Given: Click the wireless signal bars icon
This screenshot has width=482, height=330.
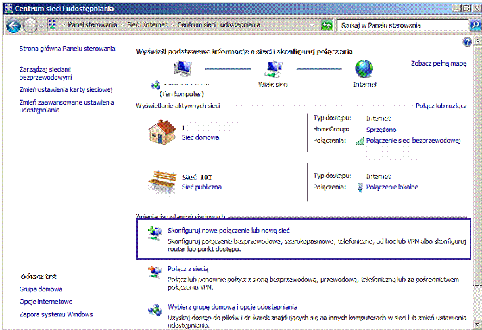Looking at the screenshot, I should click(360, 141).
